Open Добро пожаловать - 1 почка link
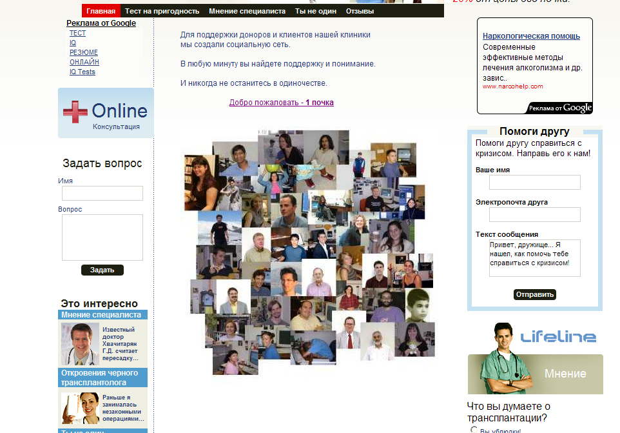 click(282, 103)
